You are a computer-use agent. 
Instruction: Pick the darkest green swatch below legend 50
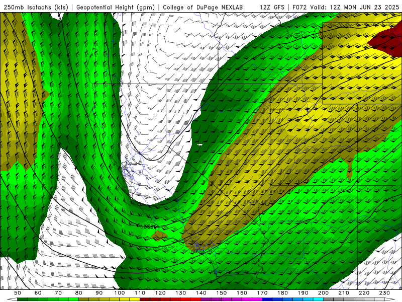click(x=23, y=299)
